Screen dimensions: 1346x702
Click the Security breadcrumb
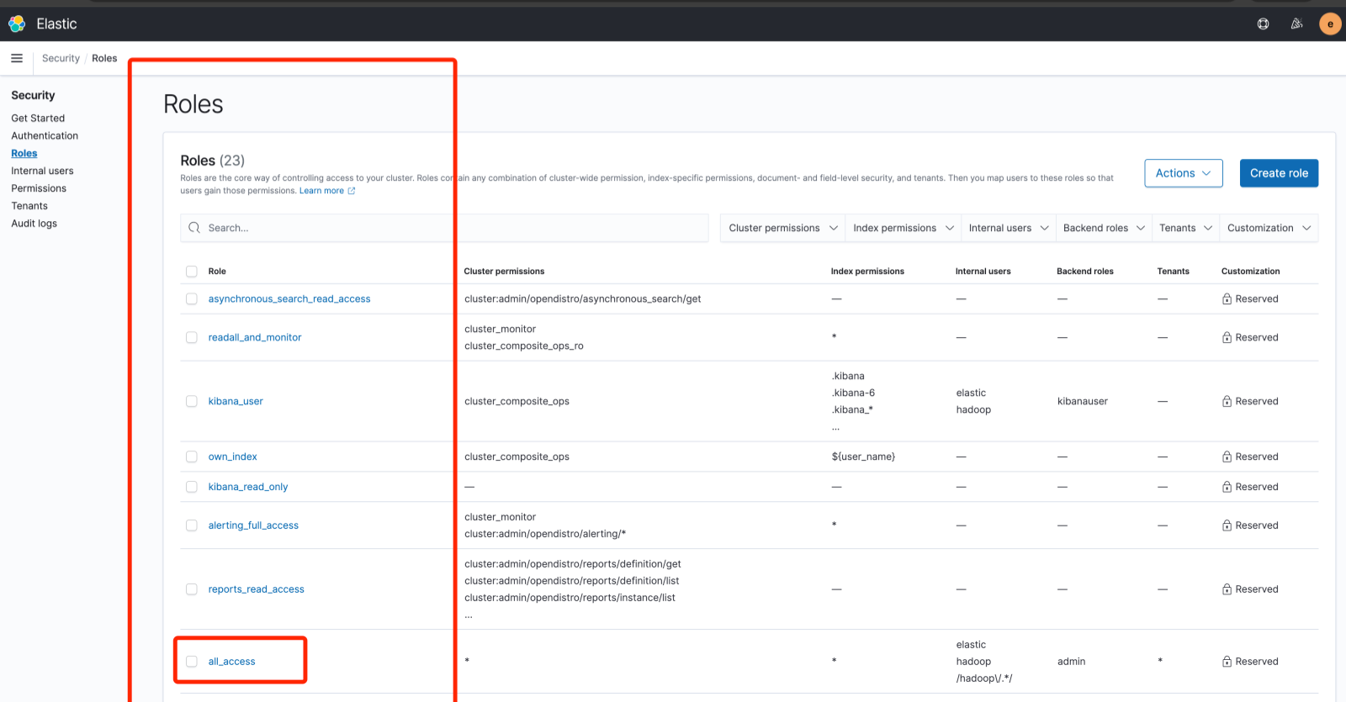pyautogui.click(x=61, y=58)
